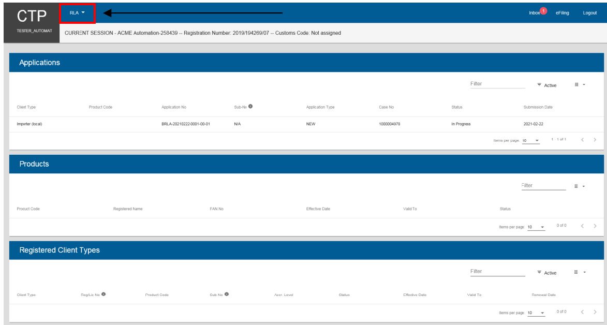The image size is (607, 325).
Task: Sort Applications by Submission Date column
Action: (538, 107)
